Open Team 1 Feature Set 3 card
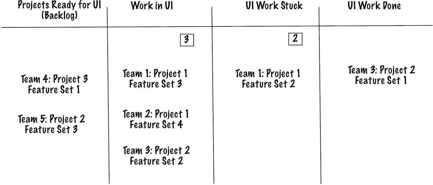This screenshot has height=185, width=433. [x=155, y=79]
